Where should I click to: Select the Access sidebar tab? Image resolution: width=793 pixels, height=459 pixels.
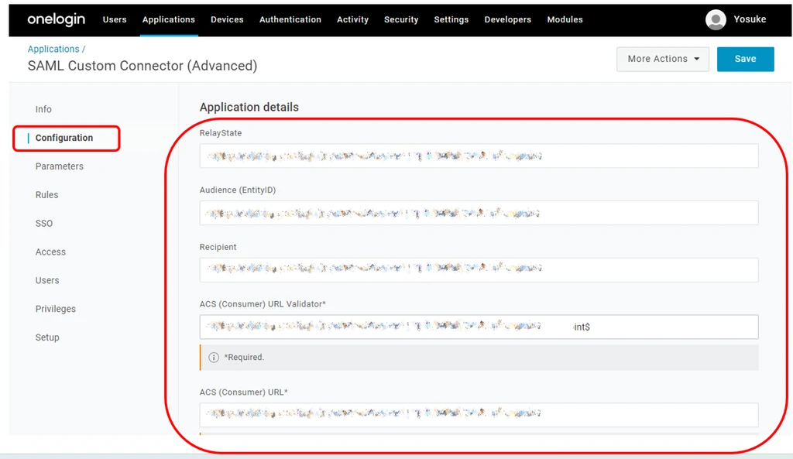coord(50,252)
